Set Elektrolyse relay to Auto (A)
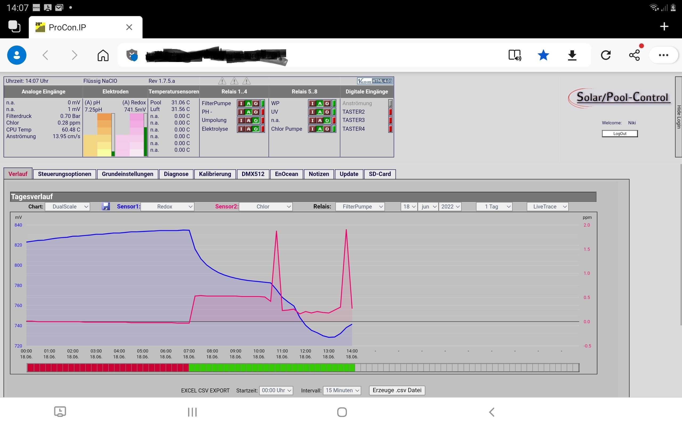Screen dimensions: 682x426 249,129
